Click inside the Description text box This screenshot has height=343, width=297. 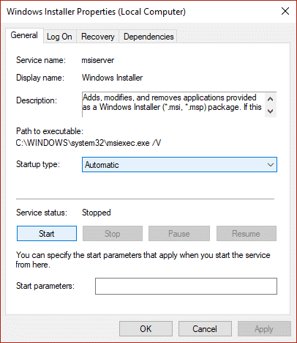click(173, 105)
